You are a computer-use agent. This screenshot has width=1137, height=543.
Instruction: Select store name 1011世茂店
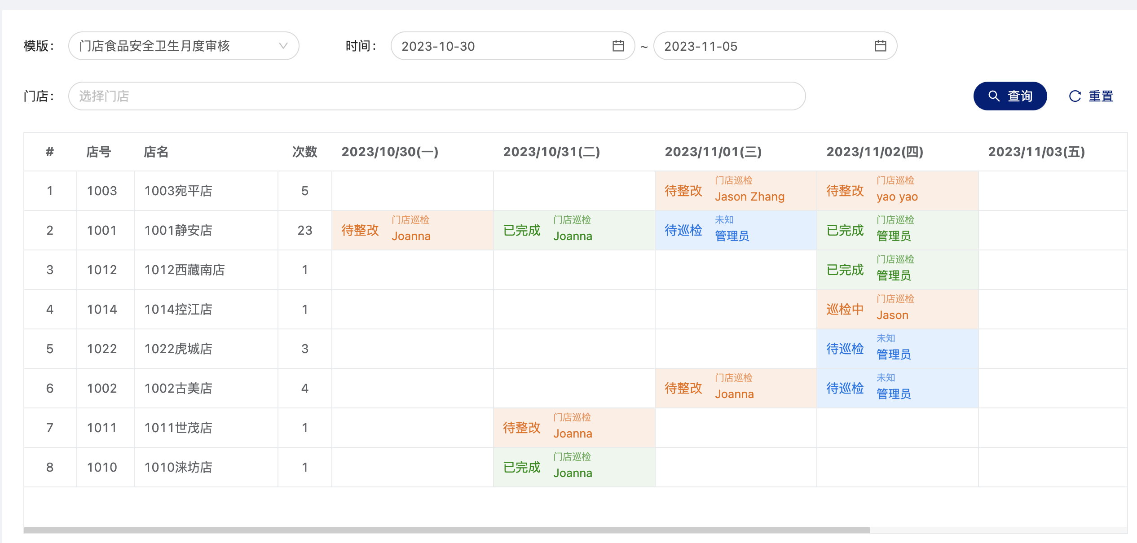tap(178, 428)
